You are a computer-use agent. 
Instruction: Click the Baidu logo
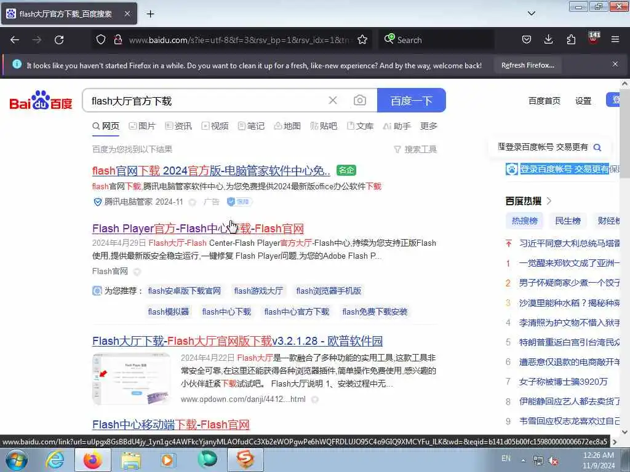[x=41, y=100]
